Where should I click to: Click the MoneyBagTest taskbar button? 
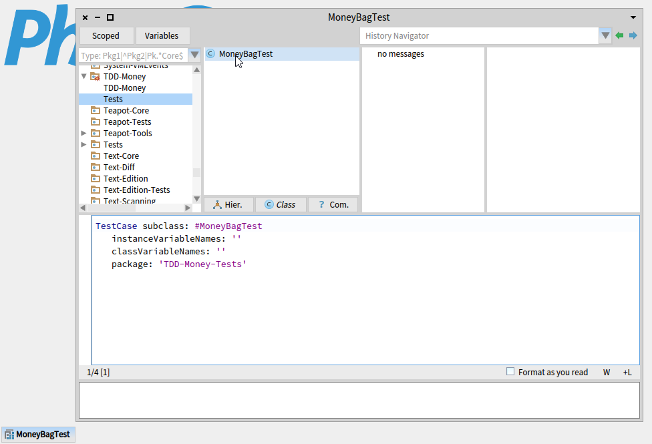pos(38,435)
